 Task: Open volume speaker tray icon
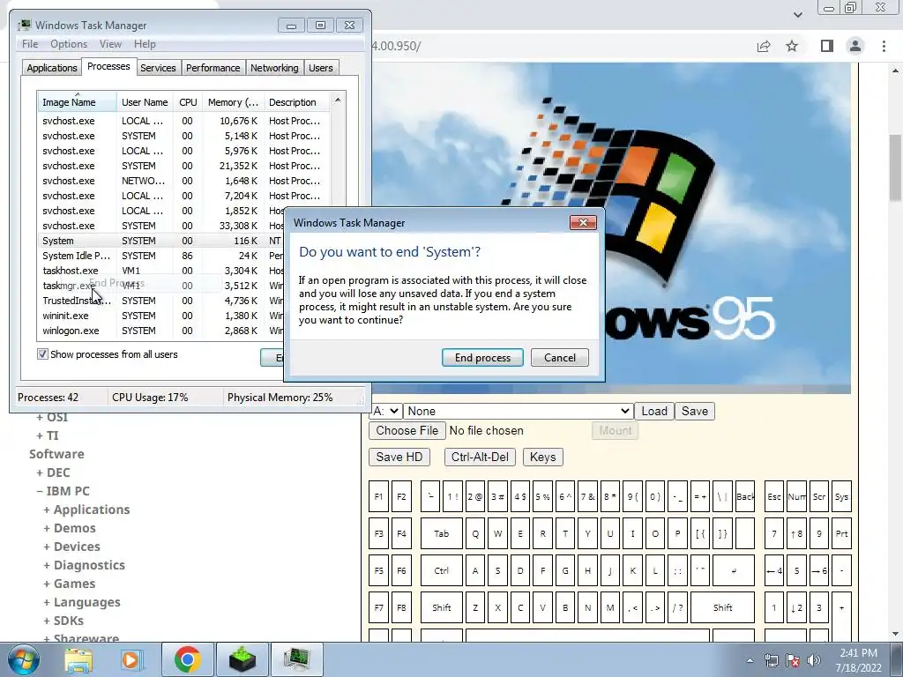pos(814,660)
